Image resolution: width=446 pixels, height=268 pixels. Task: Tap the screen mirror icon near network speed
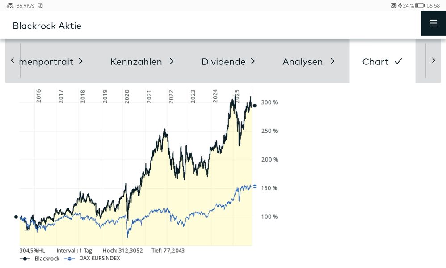(x=40, y=5)
